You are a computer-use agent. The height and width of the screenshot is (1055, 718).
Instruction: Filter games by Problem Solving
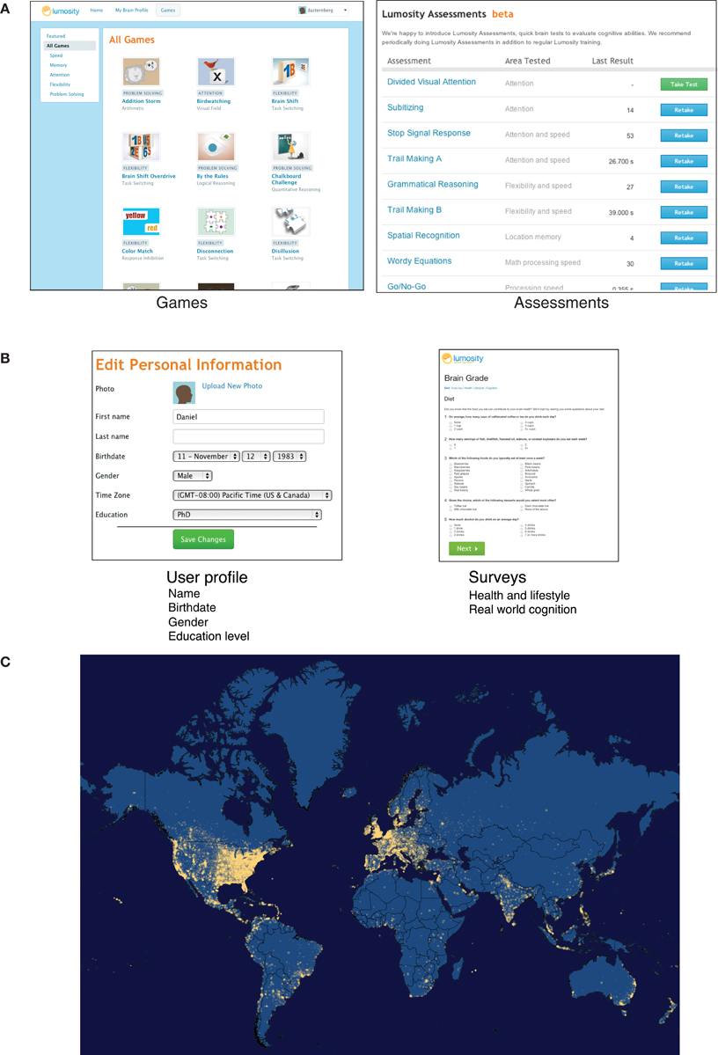pyautogui.click(x=67, y=94)
